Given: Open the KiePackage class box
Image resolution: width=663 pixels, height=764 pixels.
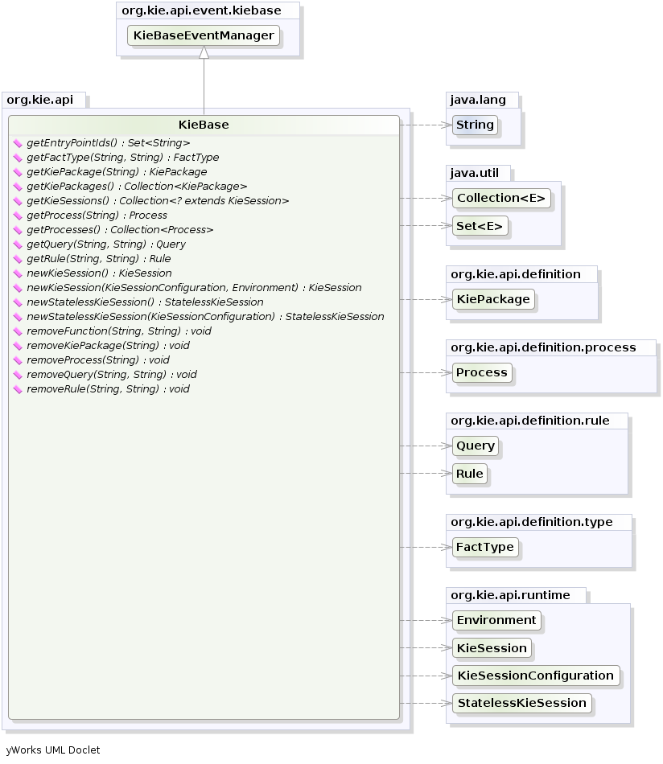Looking at the screenshot, I should [493, 299].
